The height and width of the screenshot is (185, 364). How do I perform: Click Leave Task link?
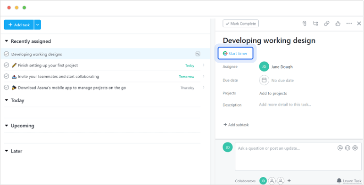coord(352,181)
